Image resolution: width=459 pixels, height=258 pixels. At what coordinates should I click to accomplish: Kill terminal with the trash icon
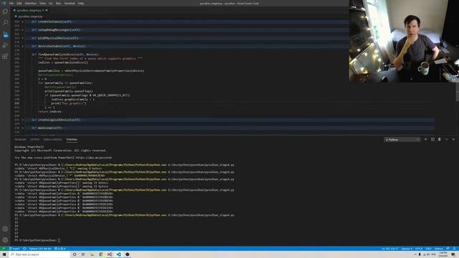(440, 140)
